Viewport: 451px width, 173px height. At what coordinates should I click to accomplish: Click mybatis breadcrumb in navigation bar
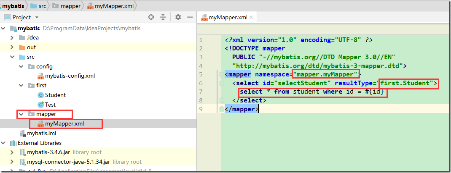(12, 6)
